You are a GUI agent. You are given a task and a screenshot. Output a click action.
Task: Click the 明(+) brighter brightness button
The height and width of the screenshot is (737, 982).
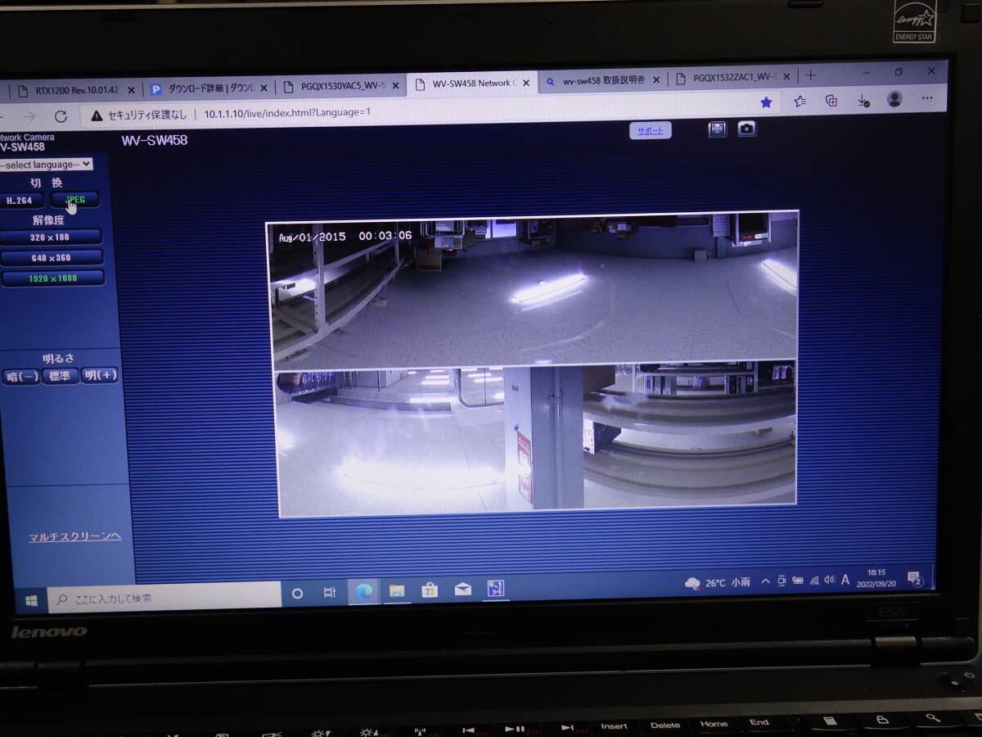[101, 375]
